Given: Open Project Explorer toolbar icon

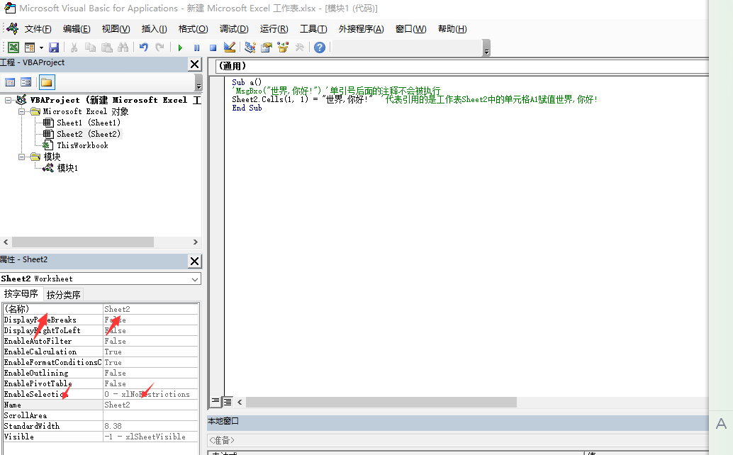Looking at the screenshot, I should [x=250, y=47].
